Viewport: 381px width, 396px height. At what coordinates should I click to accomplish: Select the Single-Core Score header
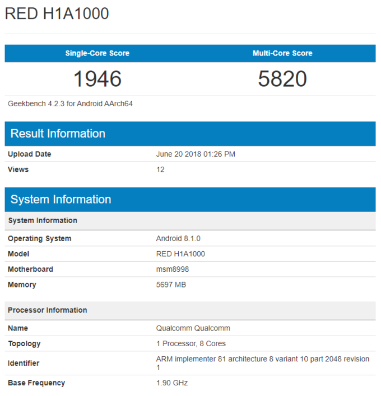(x=97, y=53)
